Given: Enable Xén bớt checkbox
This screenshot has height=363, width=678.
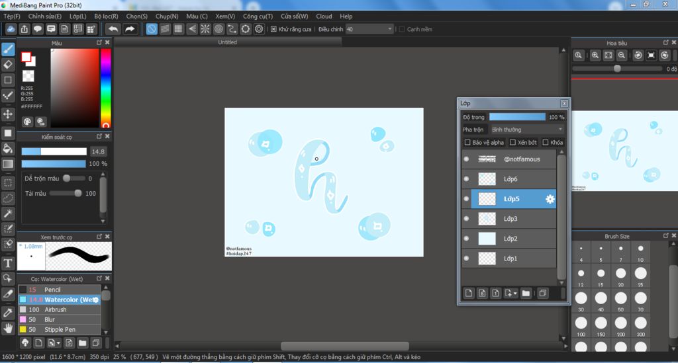Looking at the screenshot, I should point(513,142).
